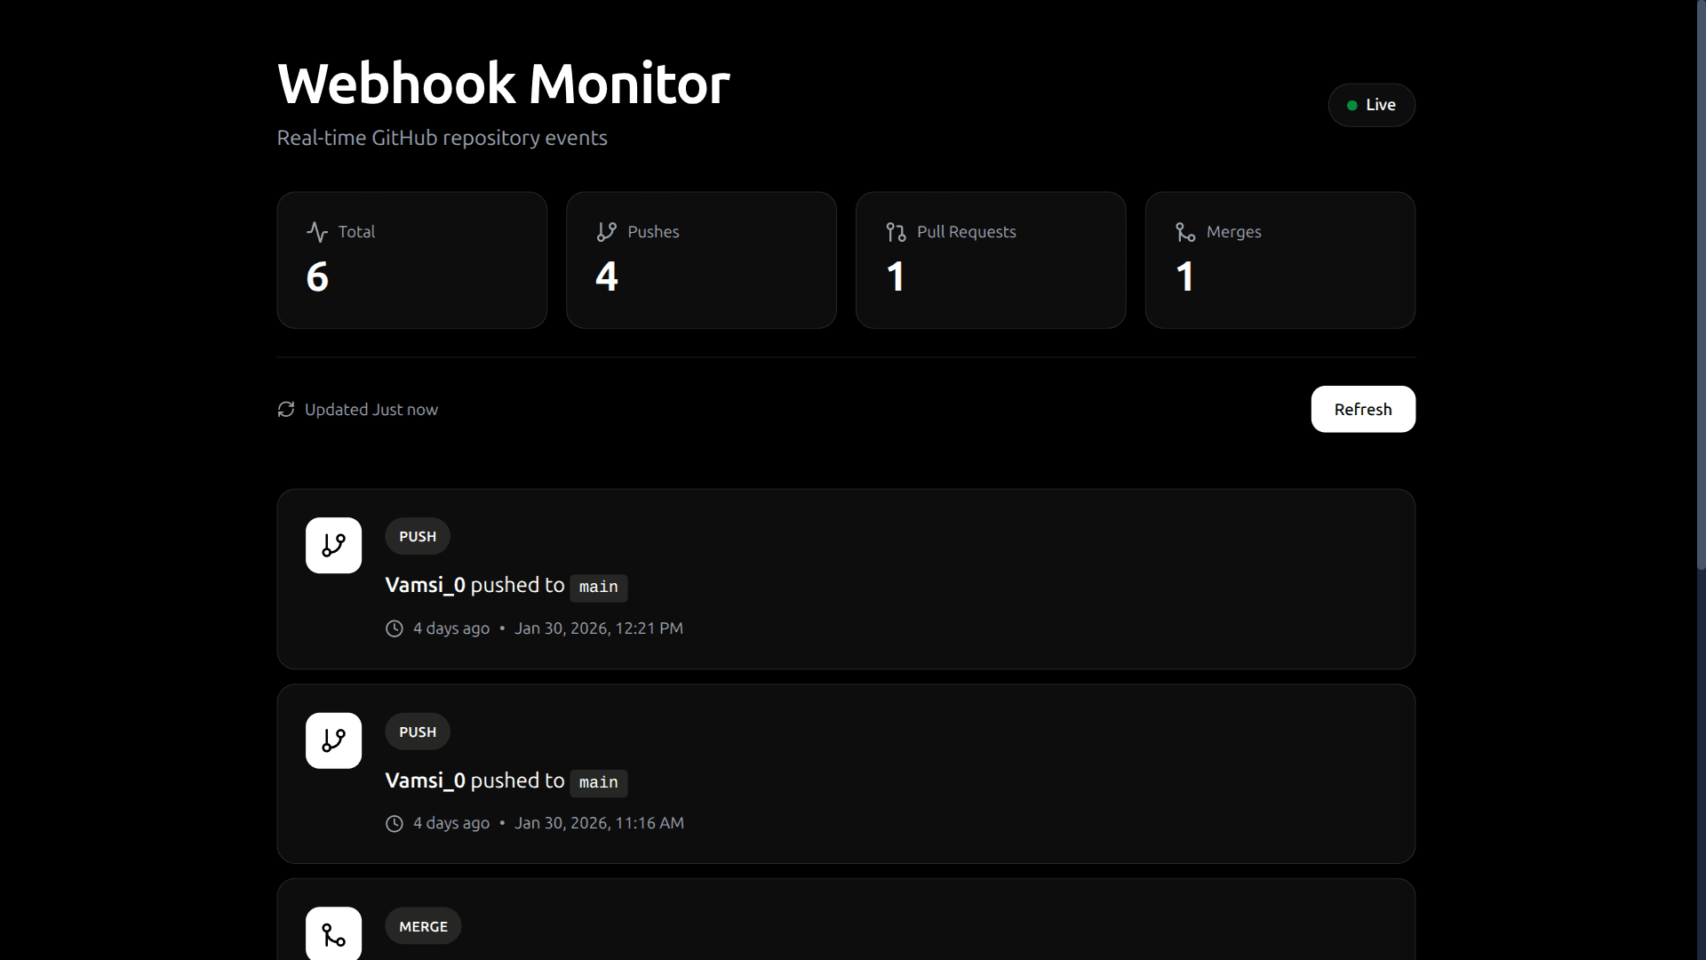Click the activity icon on the Total card
1706x960 pixels.
pyautogui.click(x=317, y=232)
